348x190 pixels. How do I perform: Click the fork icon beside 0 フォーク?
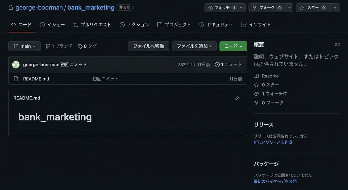[x=256, y=103]
